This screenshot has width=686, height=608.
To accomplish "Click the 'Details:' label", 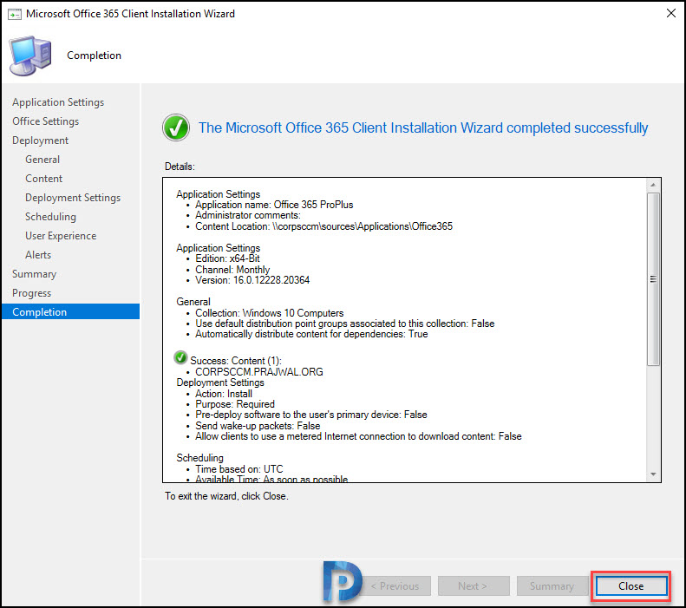I will (180, 167).
